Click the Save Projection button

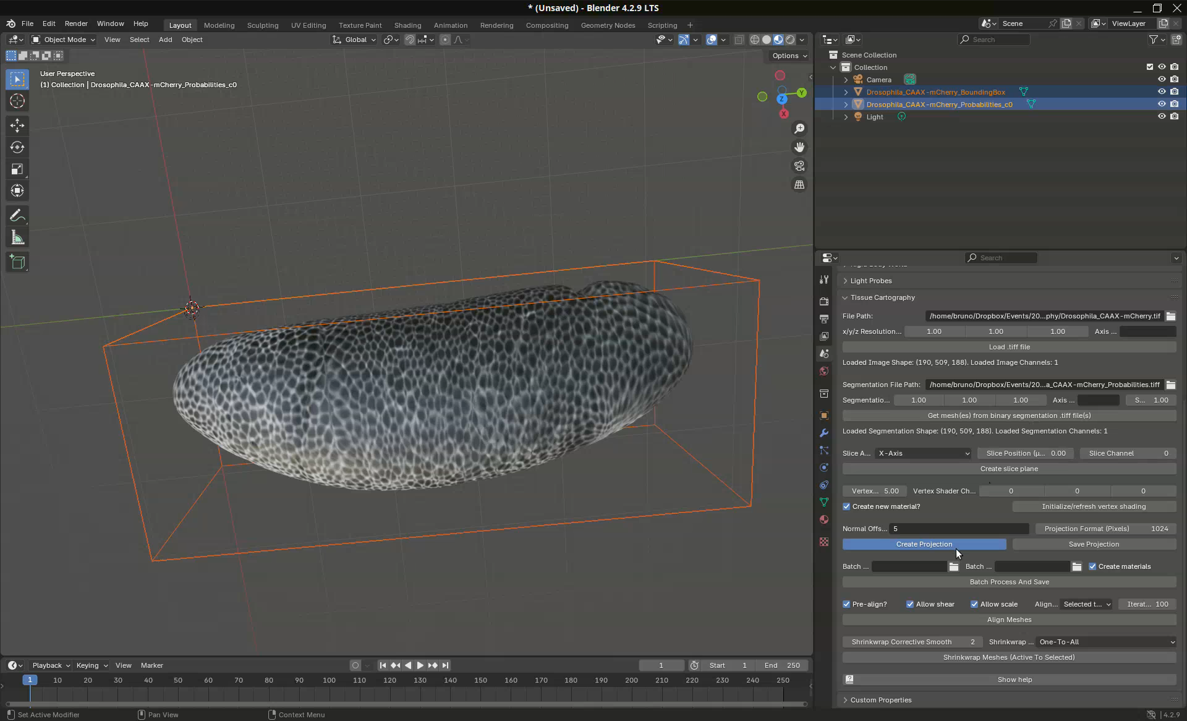point(1093,544)
